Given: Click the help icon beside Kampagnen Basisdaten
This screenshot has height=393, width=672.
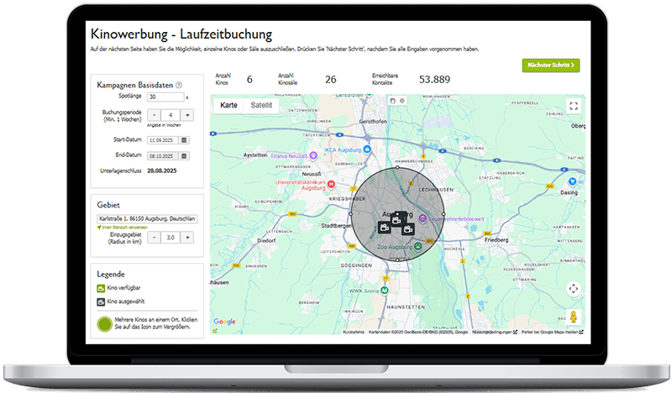Looking at the screenshot, I should (179, 85).
